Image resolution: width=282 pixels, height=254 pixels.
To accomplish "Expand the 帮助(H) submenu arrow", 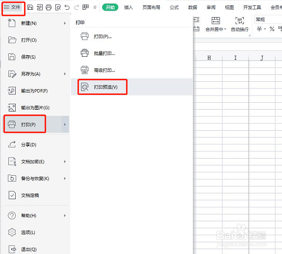I will (65, 216).
